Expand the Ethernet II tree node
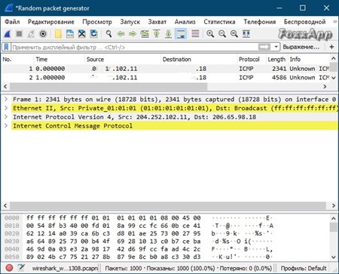This screenshot has width=339, height=274. tap(6, 108)
